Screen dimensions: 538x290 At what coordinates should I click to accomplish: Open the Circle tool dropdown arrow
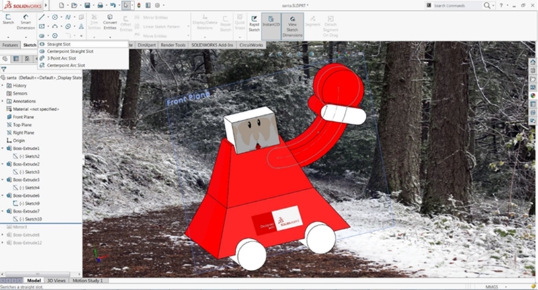pos(61,17)
